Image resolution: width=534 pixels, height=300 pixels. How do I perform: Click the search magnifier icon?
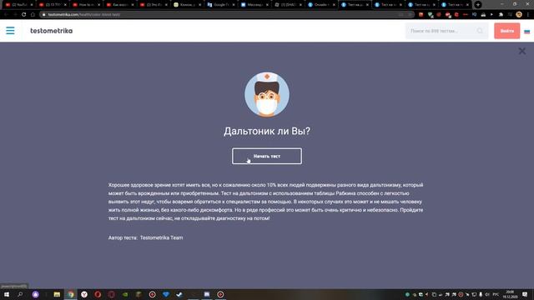point(480,31)
